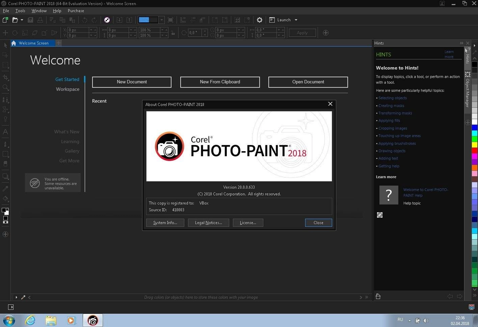Screen dimensions: 478x327
Task: Click the home icon on Welcome Screen tab
Action: pyautogui.click(x=14, y=43)
